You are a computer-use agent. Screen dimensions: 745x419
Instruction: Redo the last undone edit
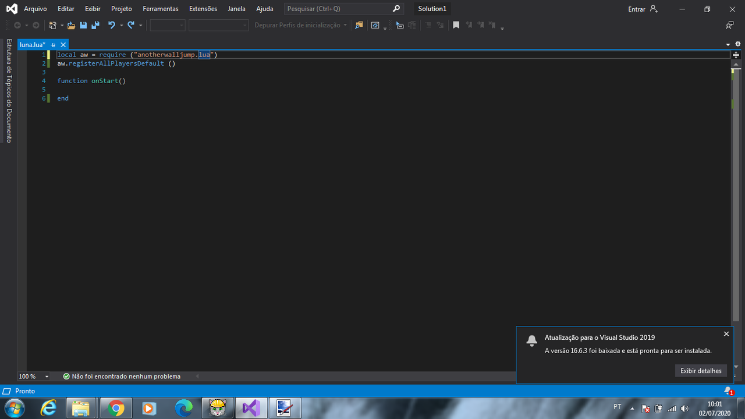(x=131, y=25)
